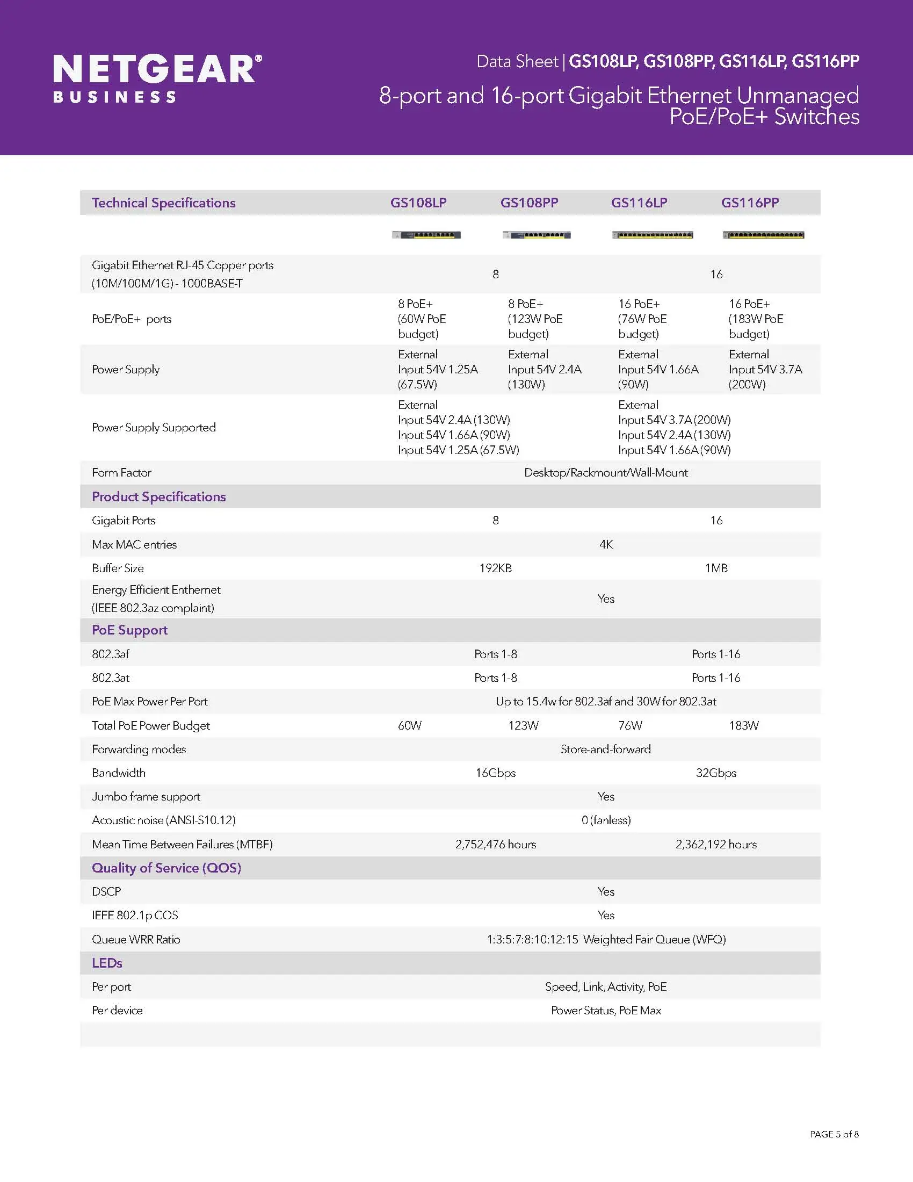Click the 'PoE Max Power Per Port' label
The height and width of the screenshot is (1182, 913).
coord(150,701)
